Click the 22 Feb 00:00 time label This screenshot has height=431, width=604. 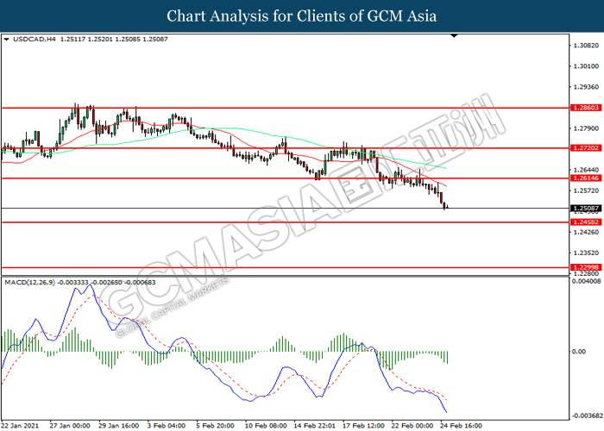[412, 426]
